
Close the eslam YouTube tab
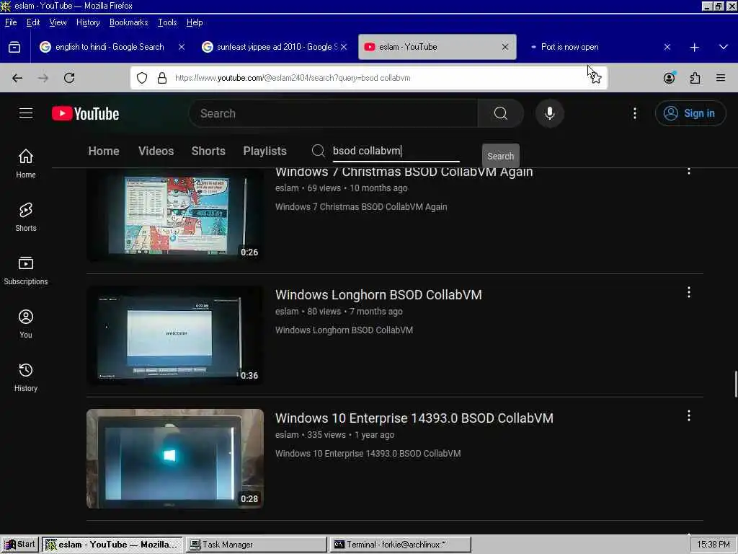click(505, 47)
